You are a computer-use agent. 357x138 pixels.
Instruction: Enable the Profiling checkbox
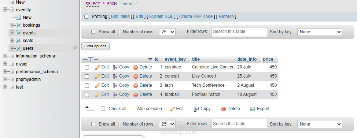(x=86, y=16)
